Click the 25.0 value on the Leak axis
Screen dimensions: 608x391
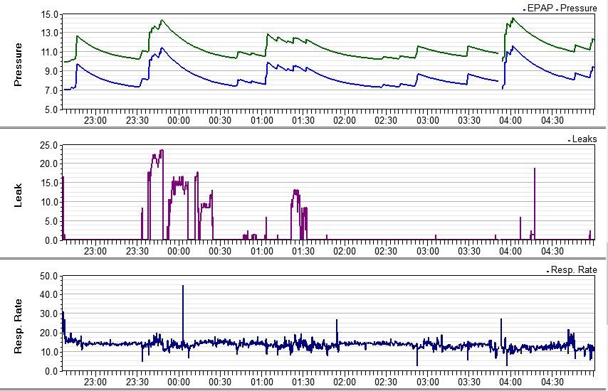tap(48, 145)
